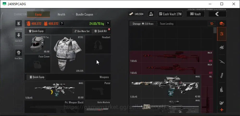The height and width of the screenshot is (116, 240).
Task: Click the help icon beside equipment value
Action: point(61,24)
